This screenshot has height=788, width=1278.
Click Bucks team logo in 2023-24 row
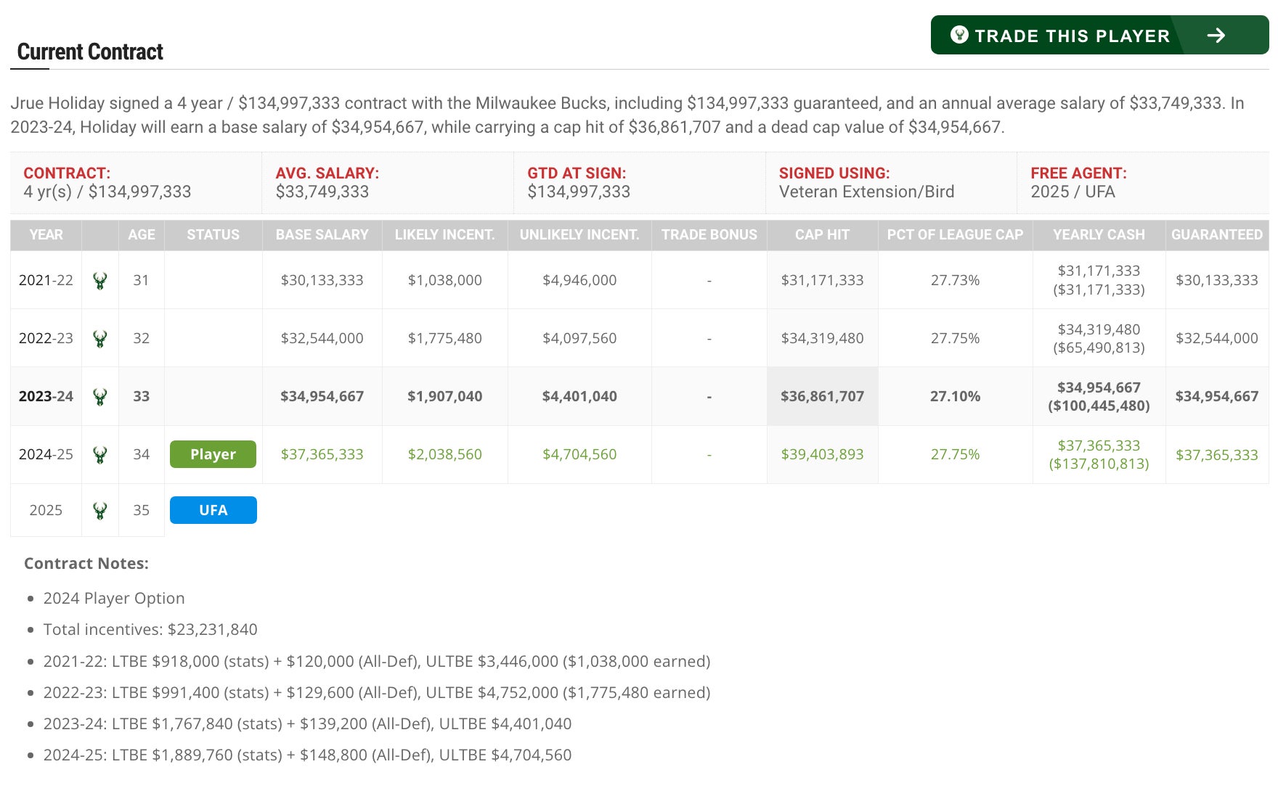coord(100,397)
